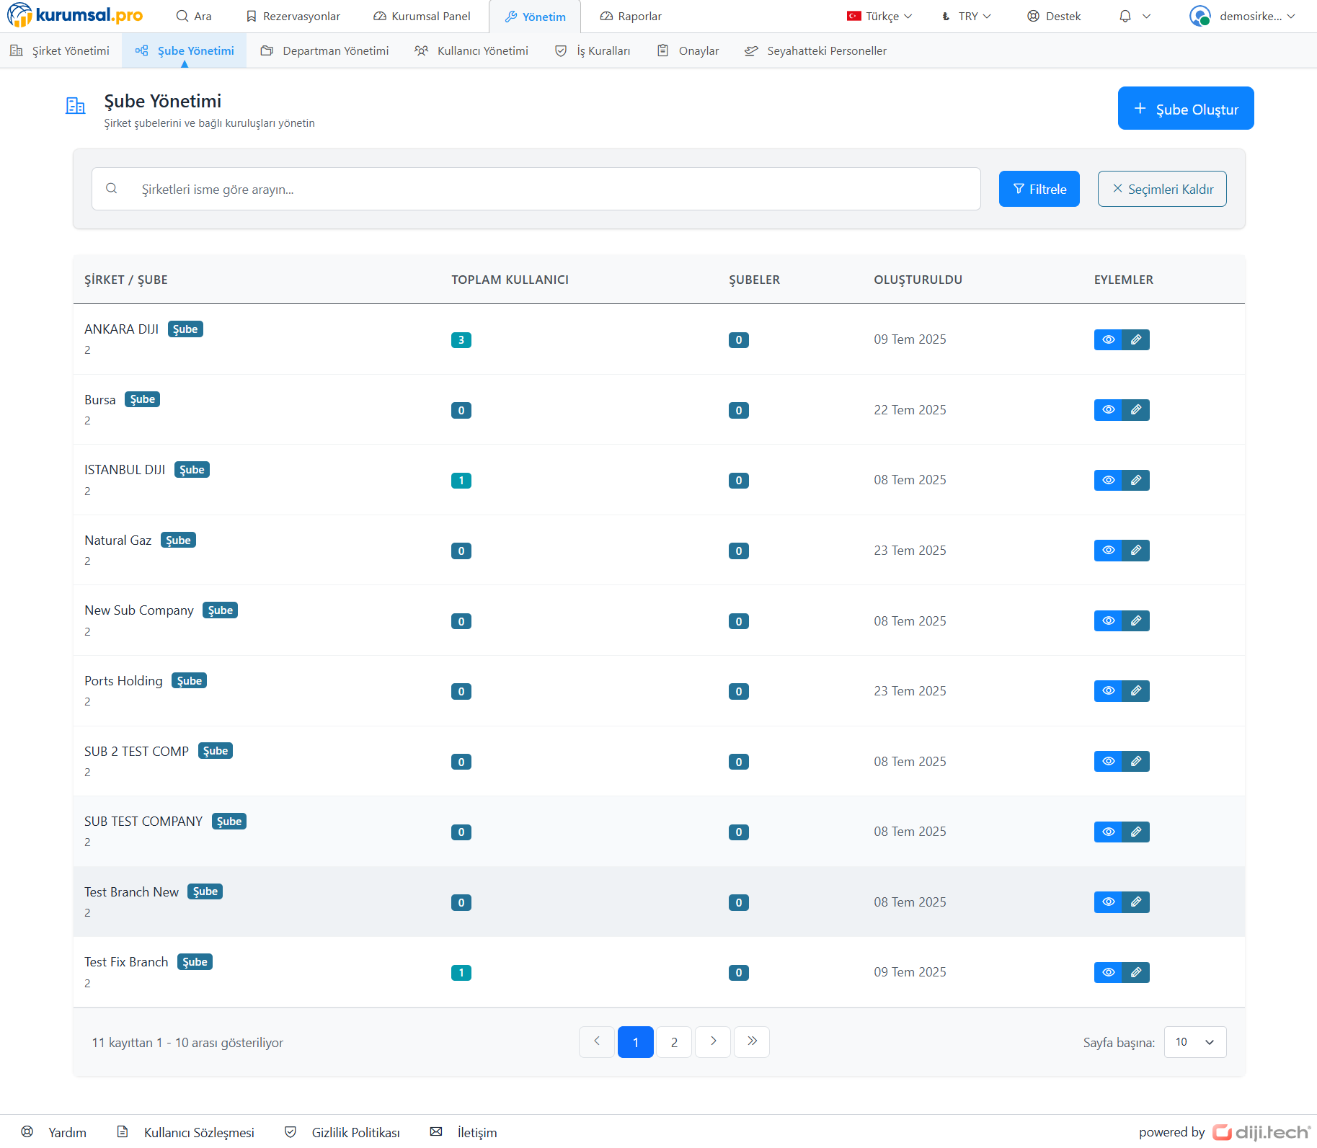
Task: Edit the Test Fix Branch branch
Action: pos(1136,972)
